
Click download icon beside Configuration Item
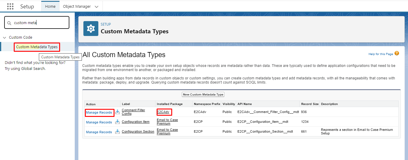tap(117, 122)
